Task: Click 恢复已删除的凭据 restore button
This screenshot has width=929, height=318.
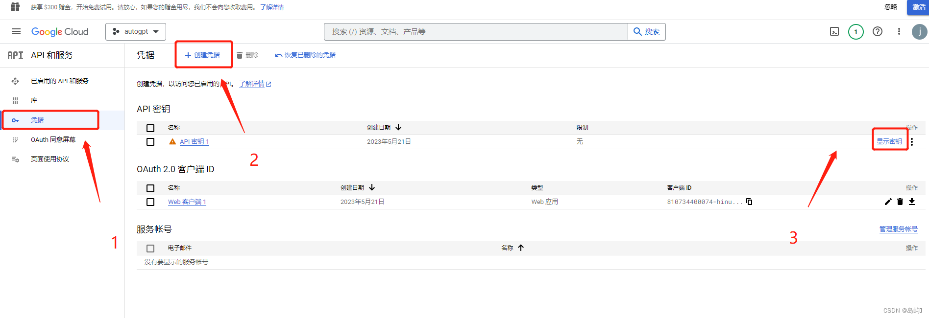Action: [305, 55]
